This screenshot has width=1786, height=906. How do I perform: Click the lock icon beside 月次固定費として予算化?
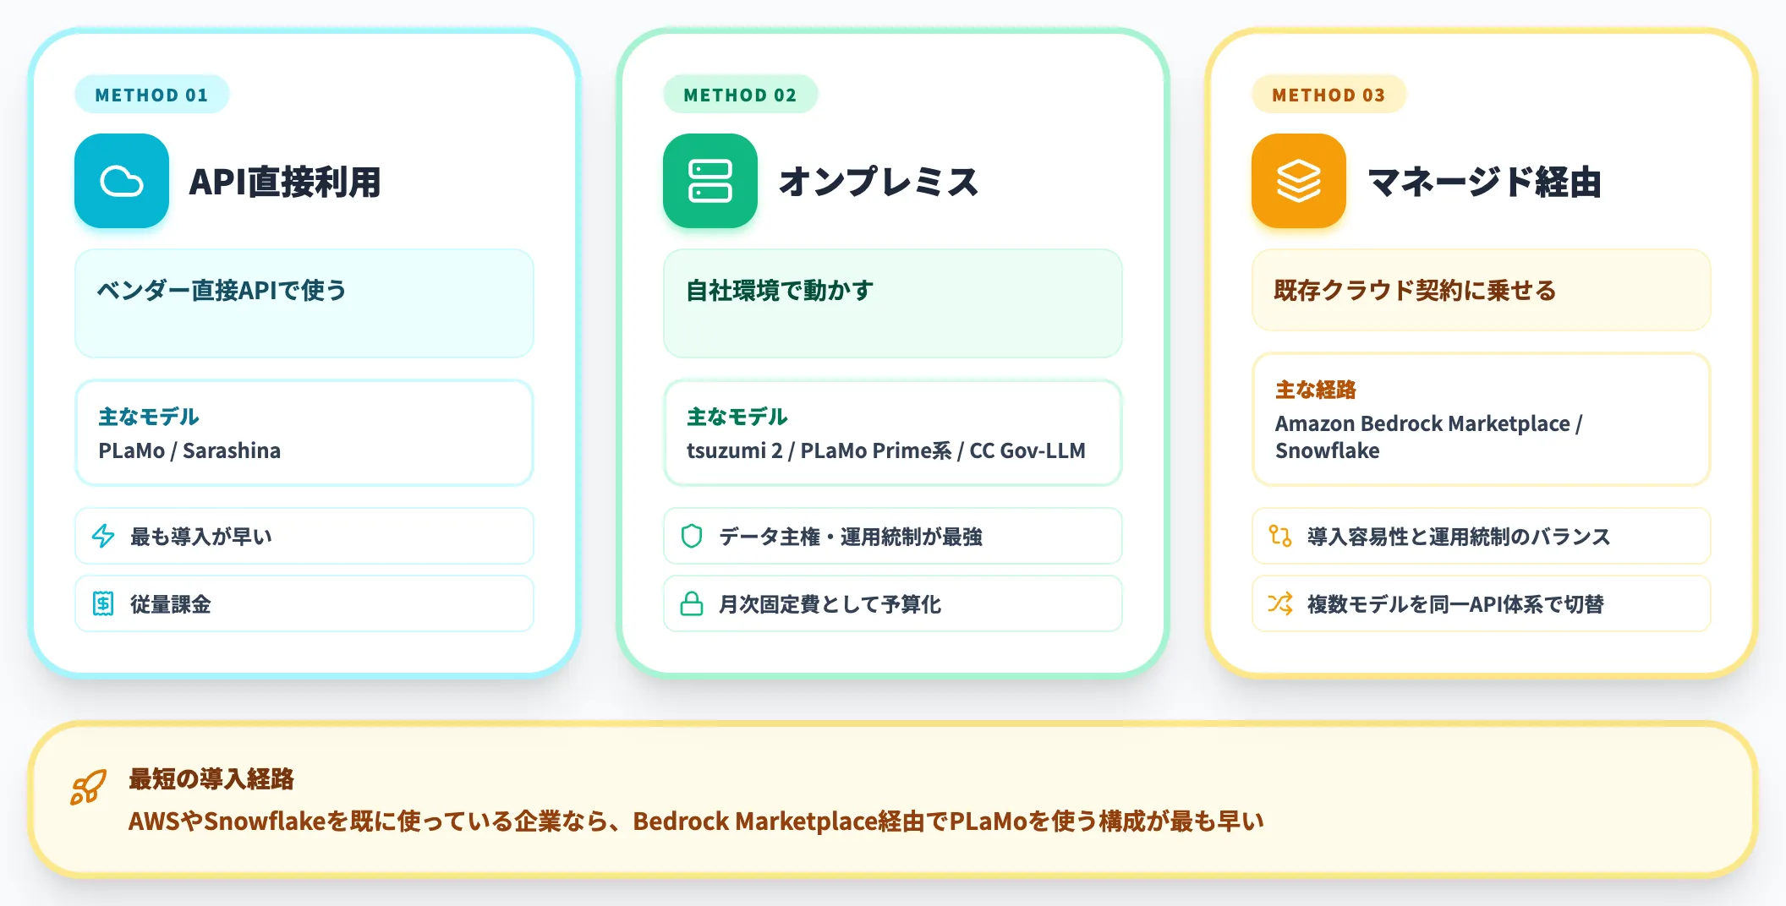tap(692, 603)
